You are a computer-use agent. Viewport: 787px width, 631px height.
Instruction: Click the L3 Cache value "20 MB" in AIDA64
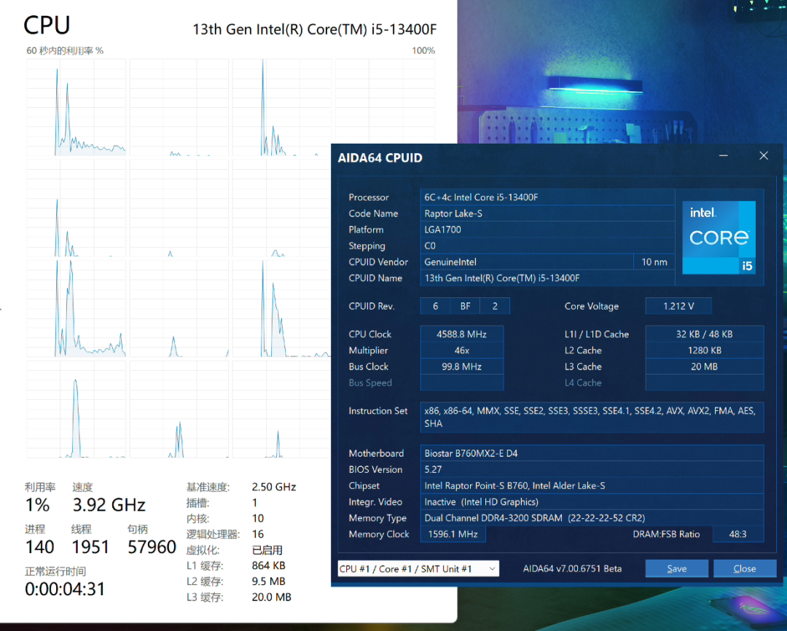tap(704, 367)
